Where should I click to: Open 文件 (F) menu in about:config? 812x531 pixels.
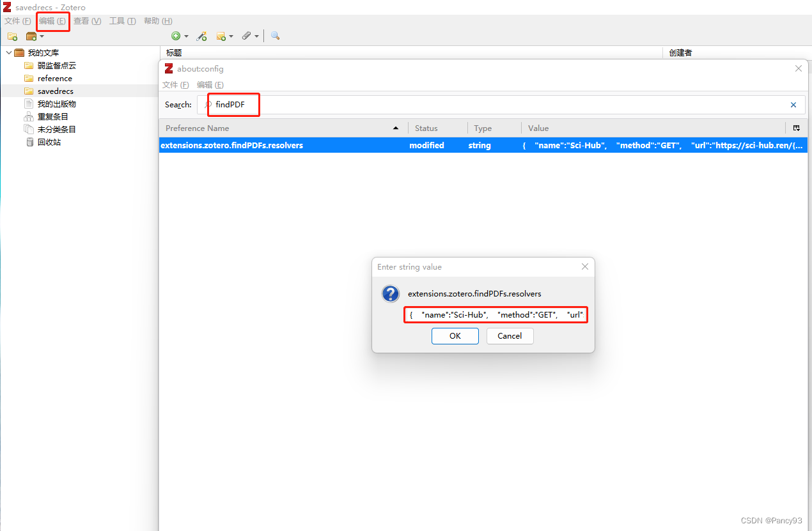176,85
